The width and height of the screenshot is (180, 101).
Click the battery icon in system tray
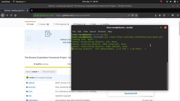point(174,2)
